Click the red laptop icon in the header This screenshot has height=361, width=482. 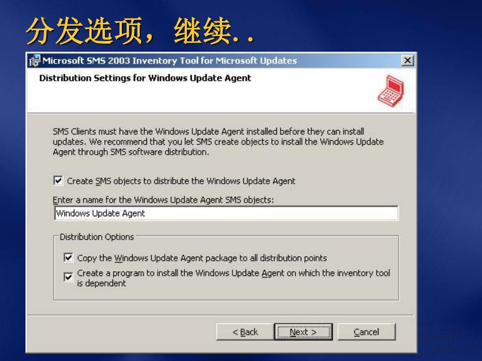coord(391,91)
